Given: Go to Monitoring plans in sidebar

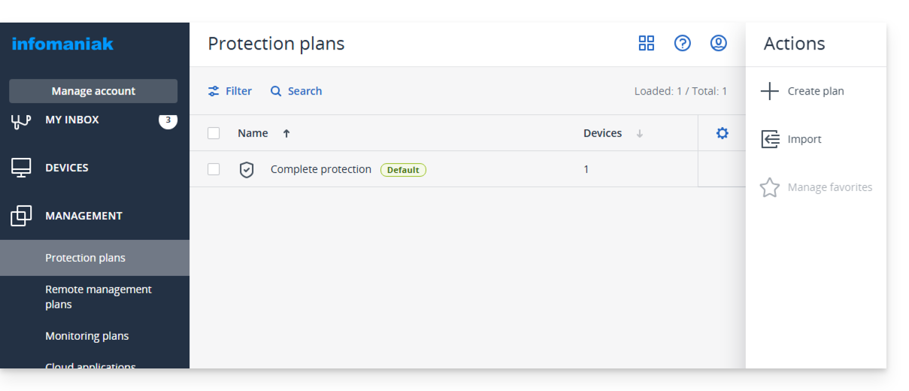Looking at the screenshot, I should (x=87, y=336).
